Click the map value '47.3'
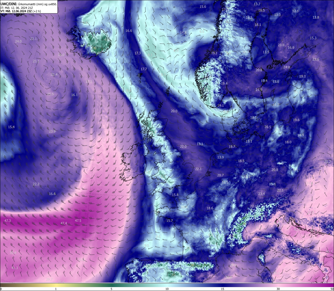This screenshot has height=291, width=334. pos(8,221)
